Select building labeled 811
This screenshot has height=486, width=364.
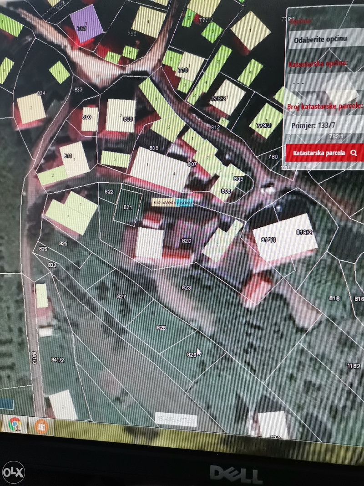click(x=74, y=159)
